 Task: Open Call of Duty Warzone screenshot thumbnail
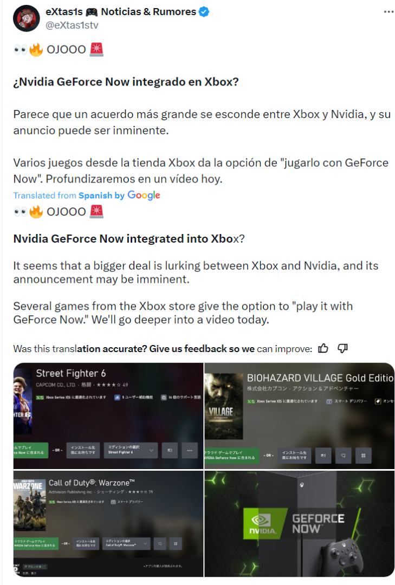[108, 523]
